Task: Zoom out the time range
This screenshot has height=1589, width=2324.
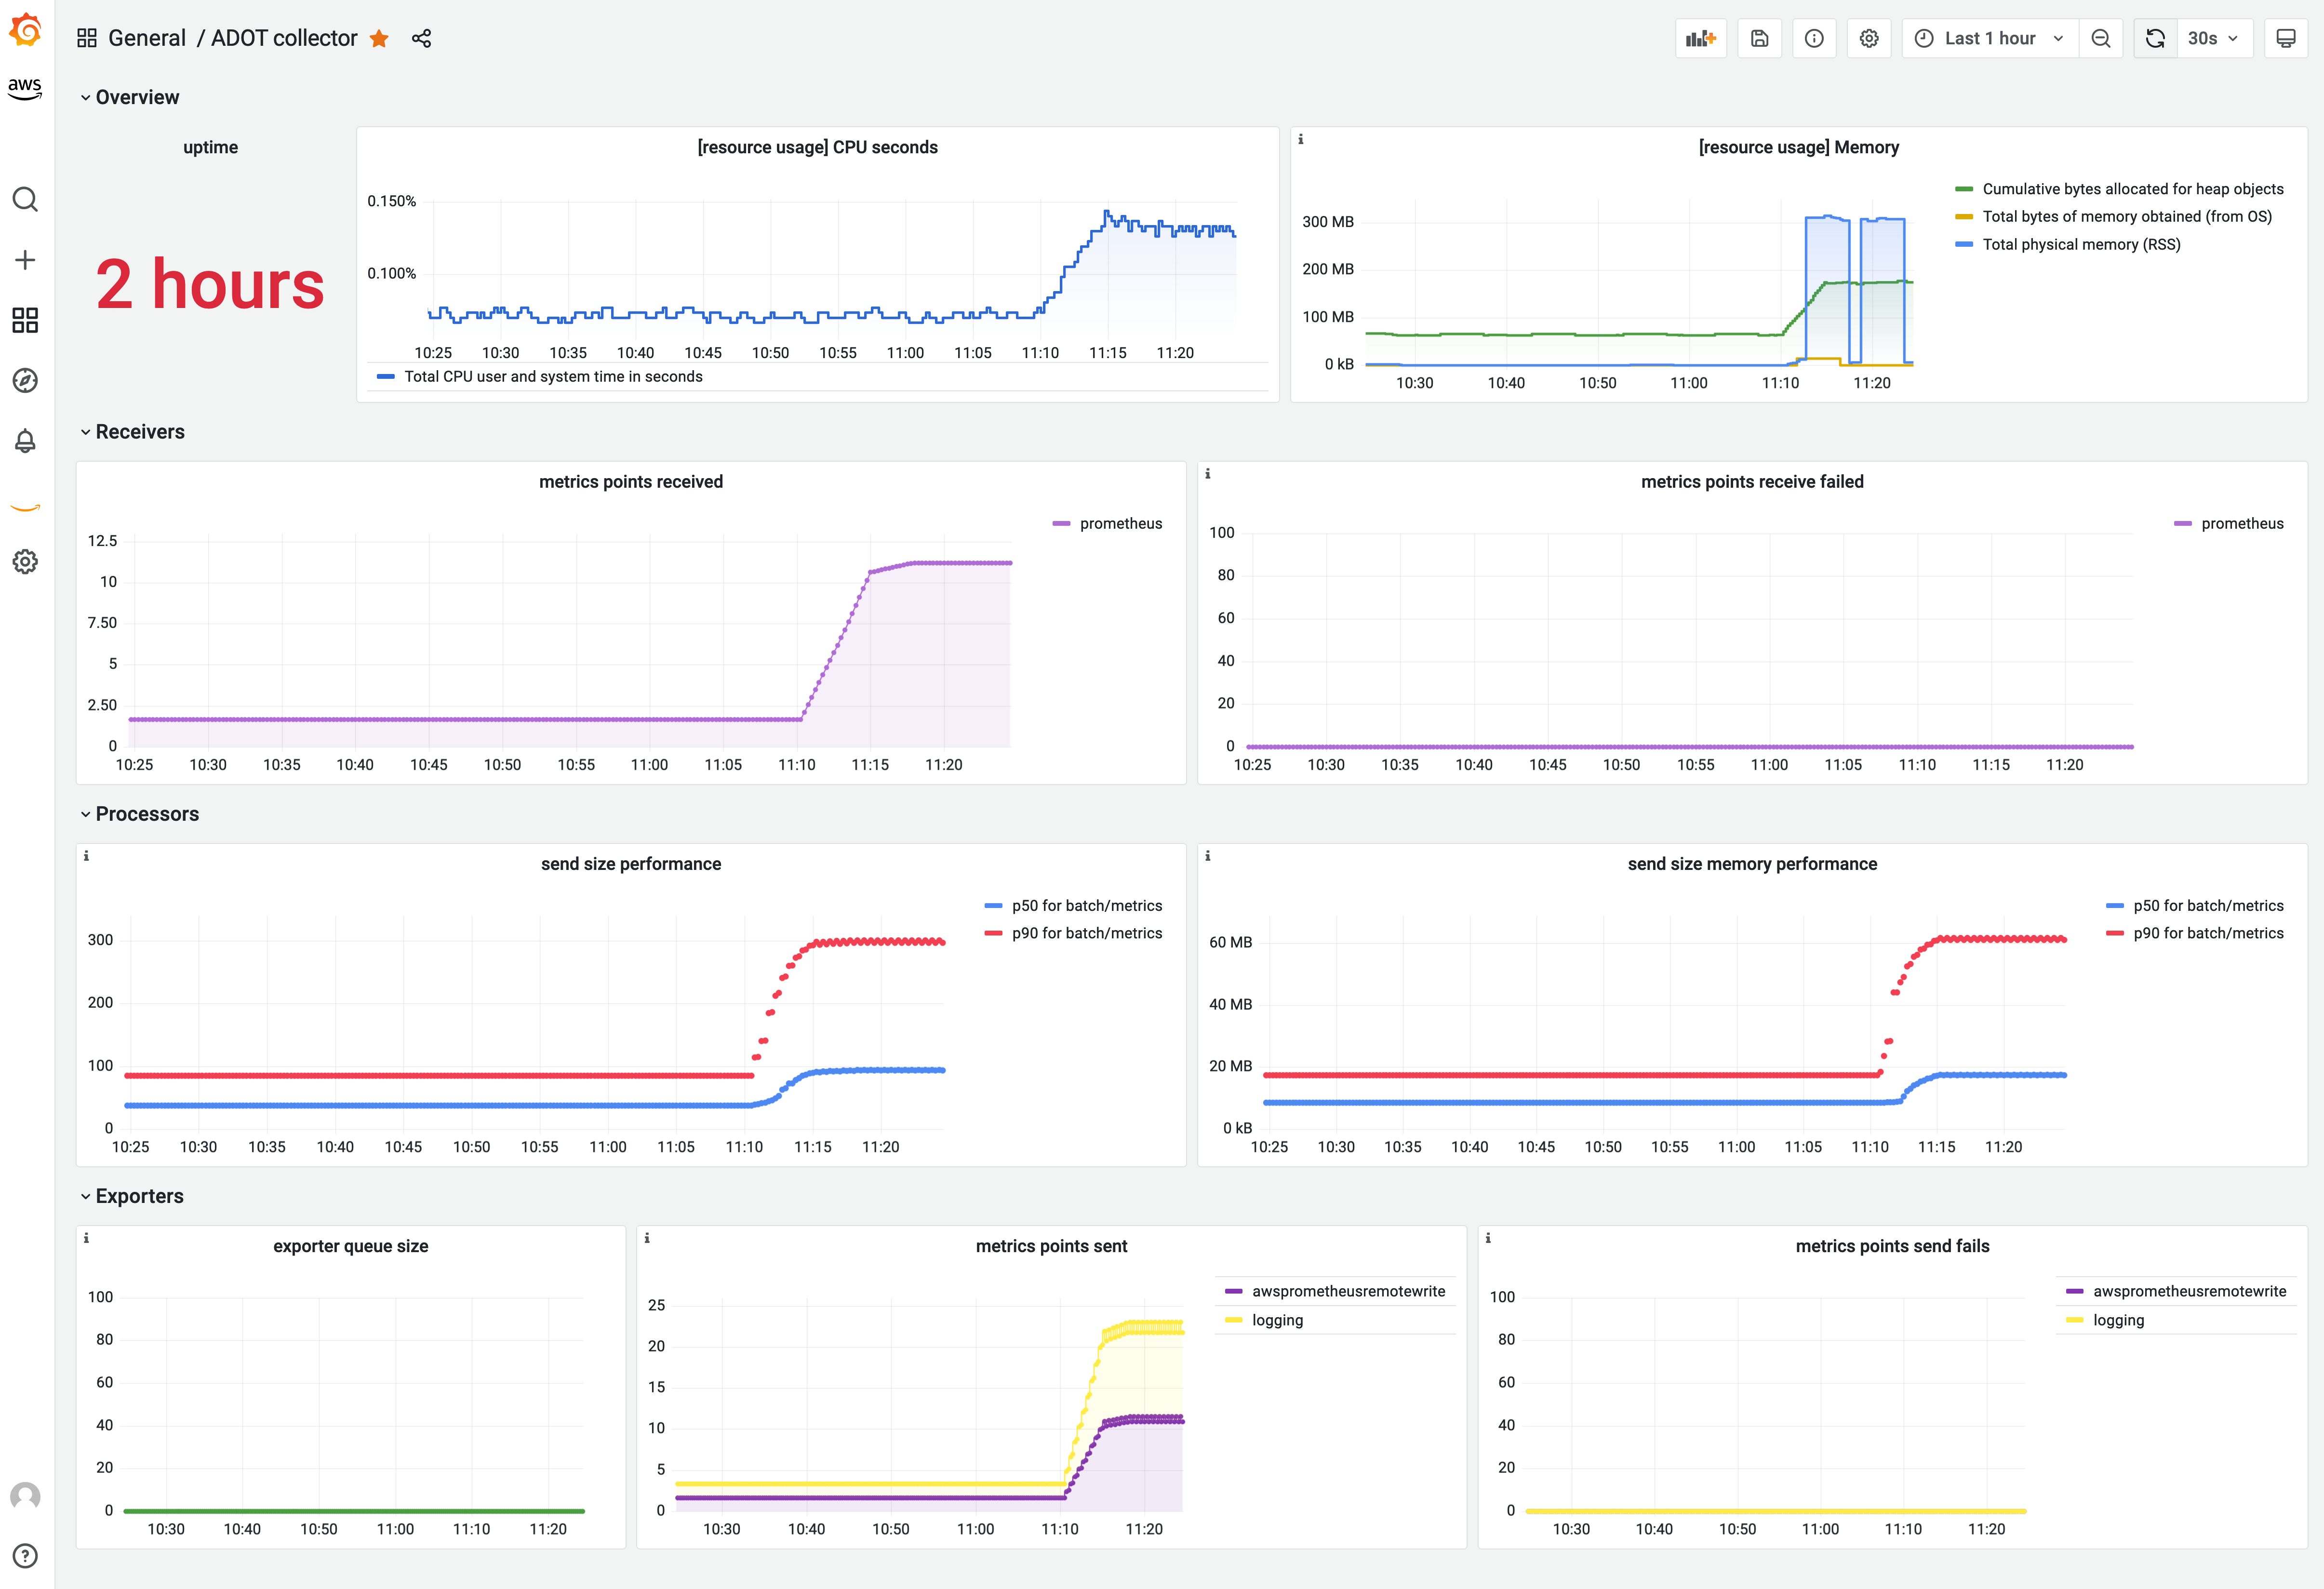Action: coord(2101,37)
